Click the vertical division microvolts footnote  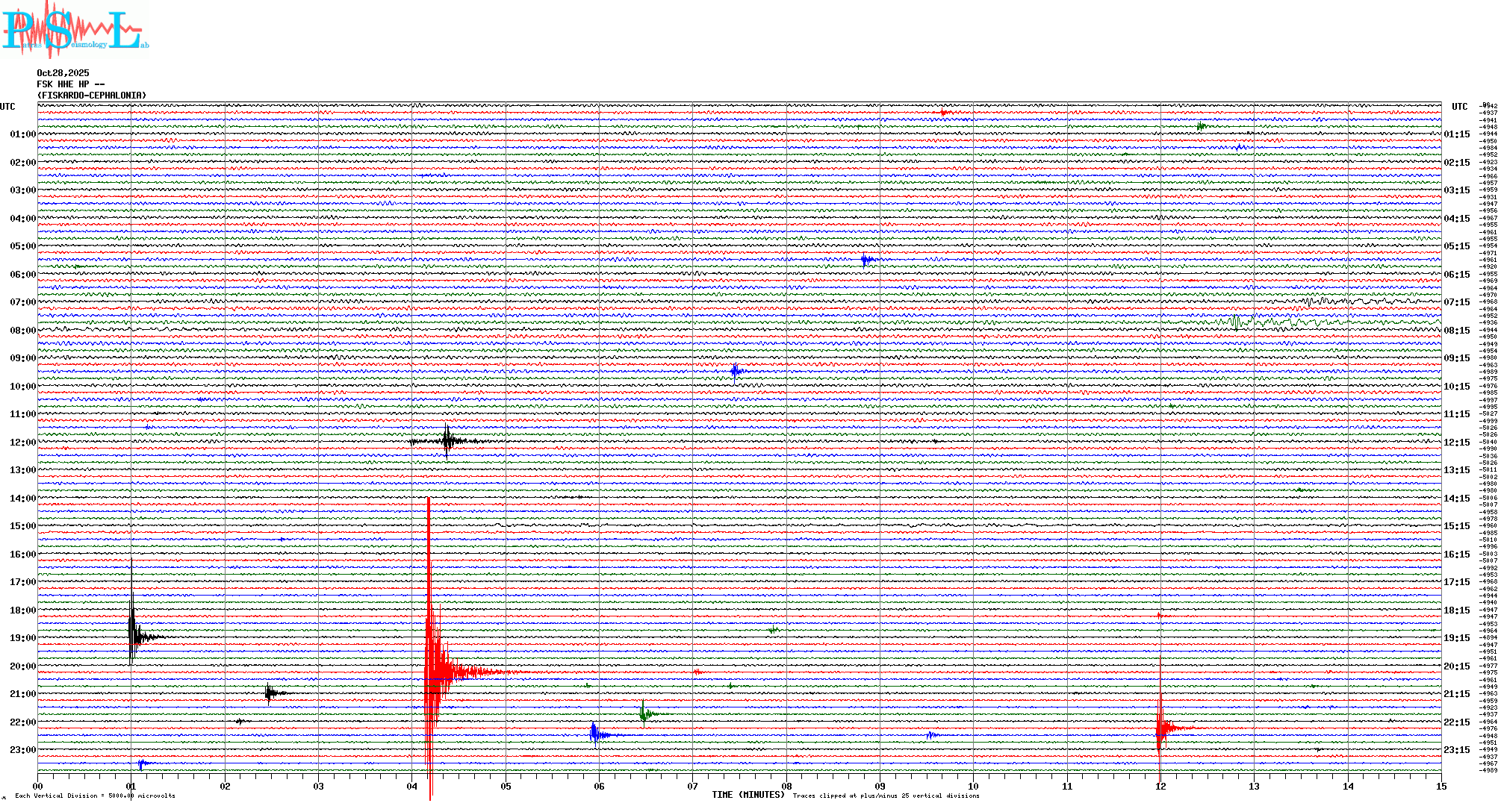[x=95, y=796]
